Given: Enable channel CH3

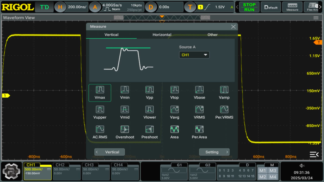Looking at the screenshot, I should coord(96,171).
